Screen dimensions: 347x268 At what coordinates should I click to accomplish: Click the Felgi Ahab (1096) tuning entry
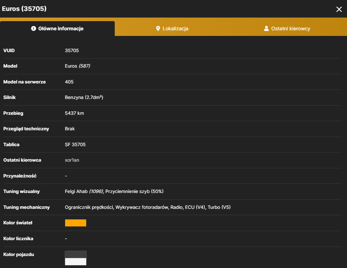pos(84,192)
